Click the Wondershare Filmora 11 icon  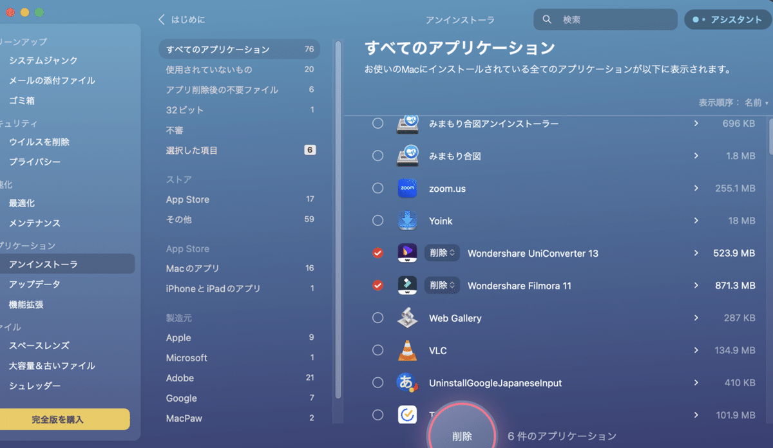click(x=408, y=285)
